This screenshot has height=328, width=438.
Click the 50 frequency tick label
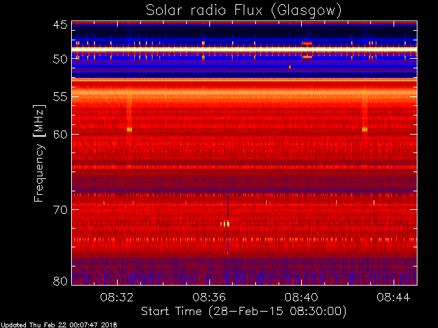click(61, 59)
